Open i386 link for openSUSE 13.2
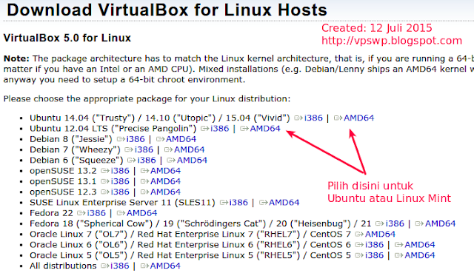Image resolution: width=474 pixels, height=276 pixels. pos(120,171)
